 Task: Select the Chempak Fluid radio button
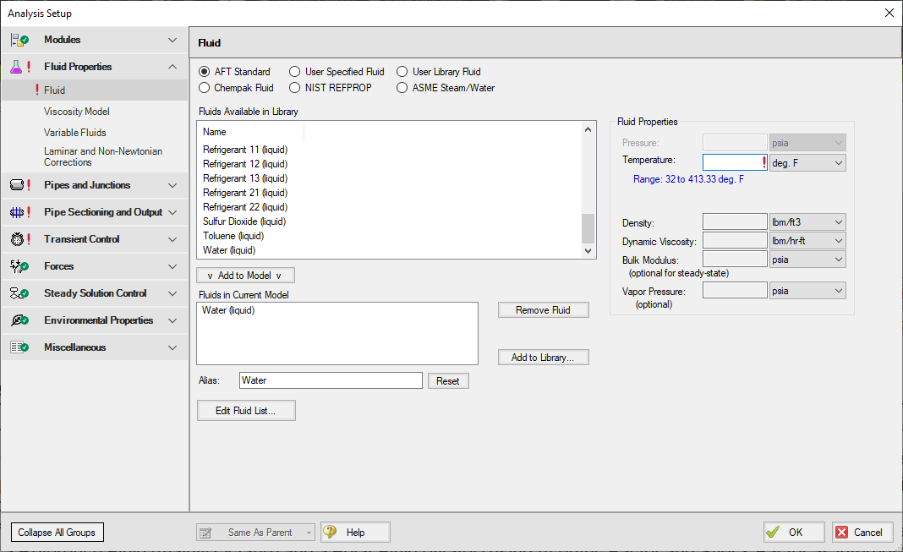pos(205,87)
